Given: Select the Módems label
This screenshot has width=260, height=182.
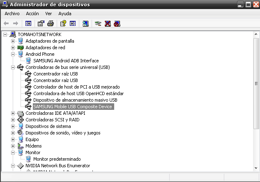Looking at the screenshot, I should 34,146.
